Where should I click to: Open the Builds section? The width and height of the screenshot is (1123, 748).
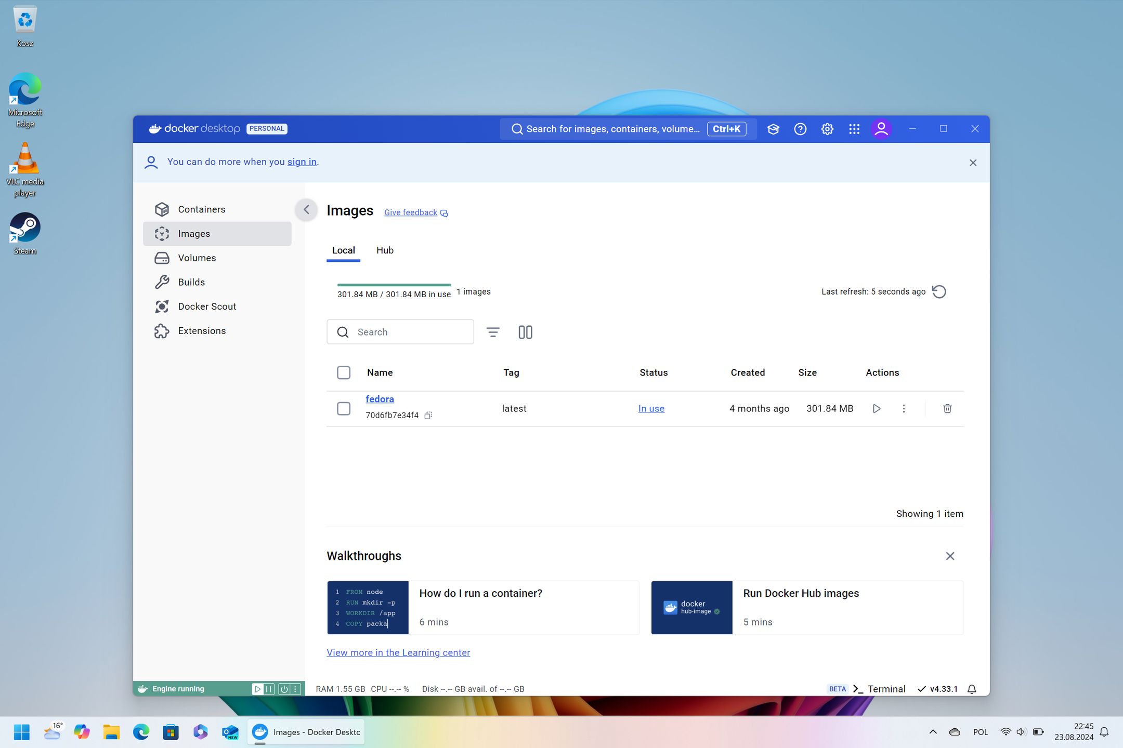pyautogui.click(x=191, y=282)
